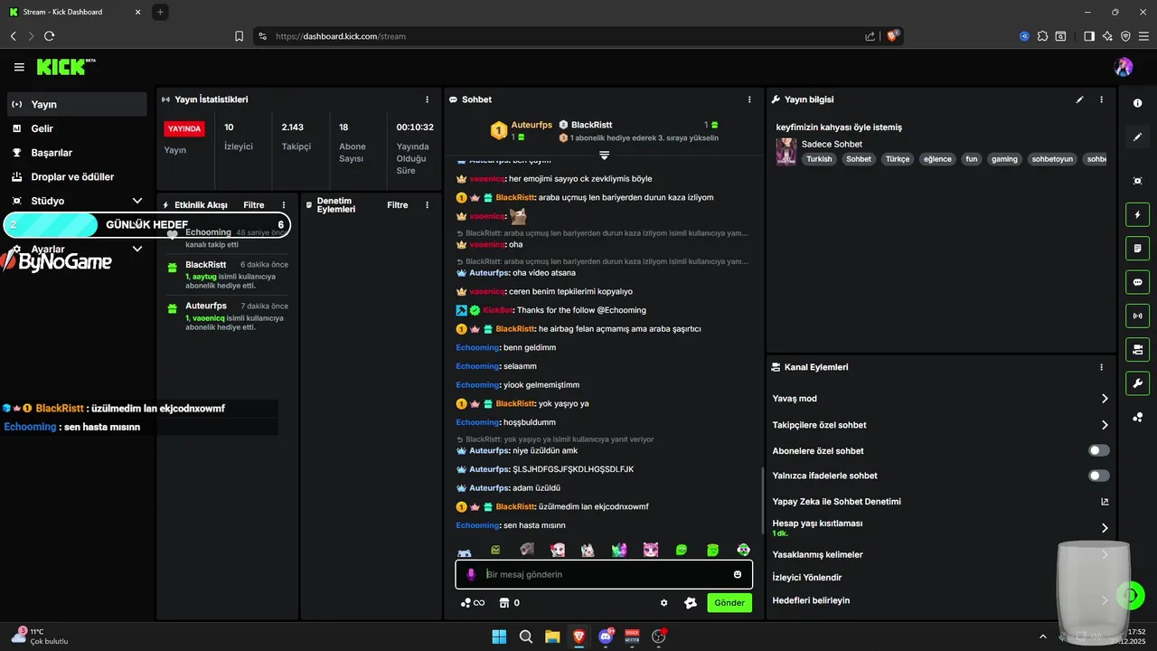
Task: Open Etkinlik Akışı three-dot options
Action: [284, 205]
